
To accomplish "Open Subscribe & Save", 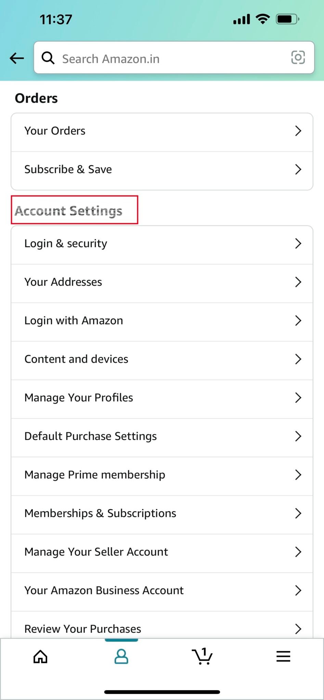I will coord(162,169).
